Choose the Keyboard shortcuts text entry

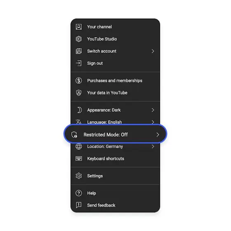point(106,159)
